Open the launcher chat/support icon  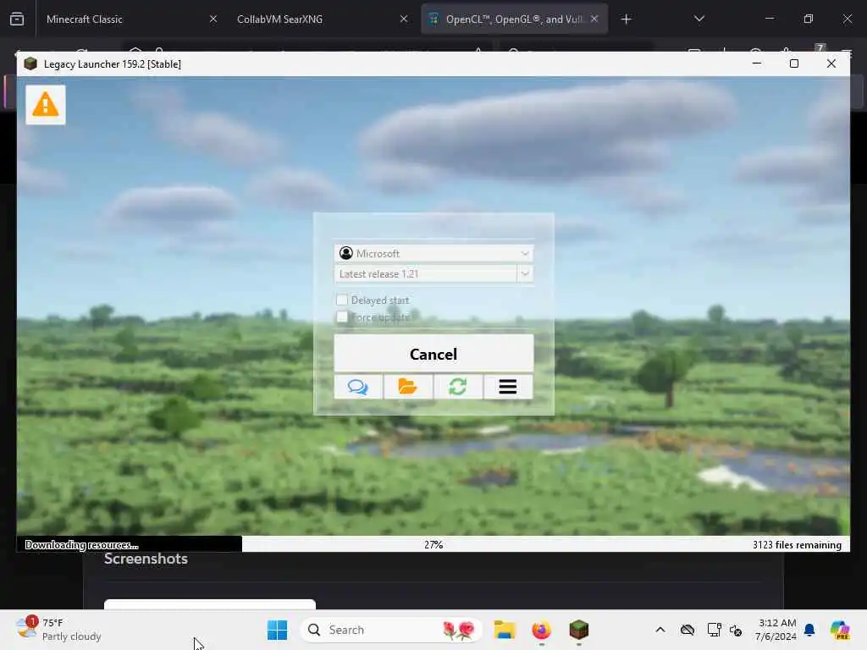point(358,386)
